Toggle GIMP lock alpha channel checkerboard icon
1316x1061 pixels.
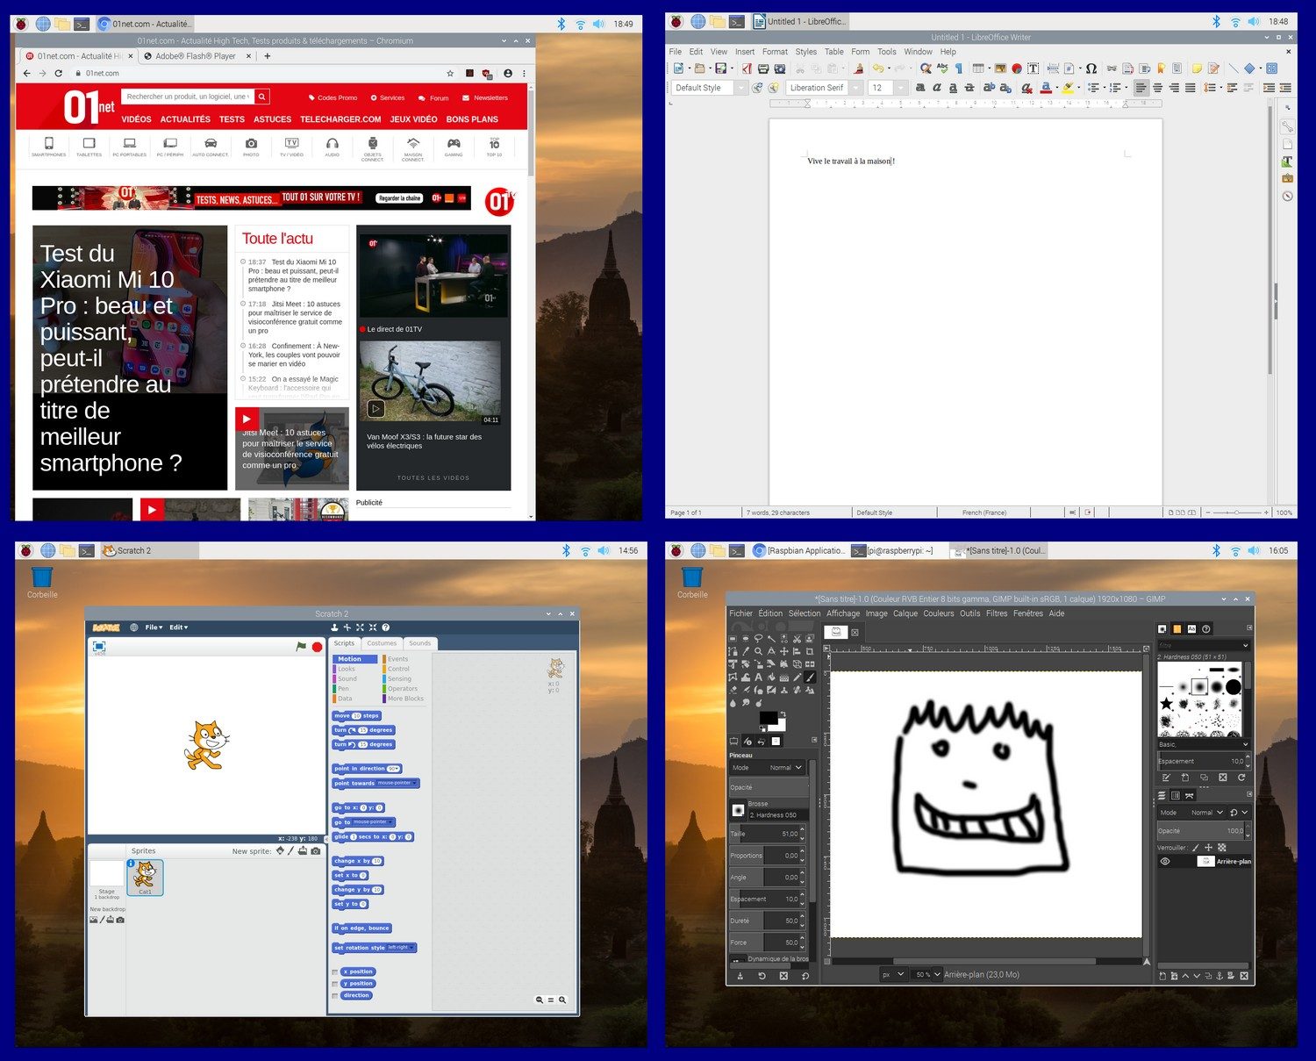(1222, 848)
